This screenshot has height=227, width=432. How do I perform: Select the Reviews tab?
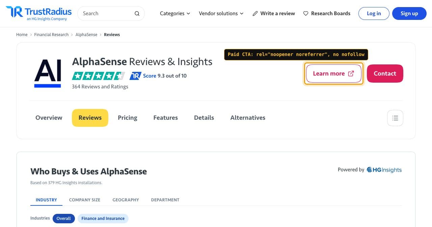pos(90,118)
